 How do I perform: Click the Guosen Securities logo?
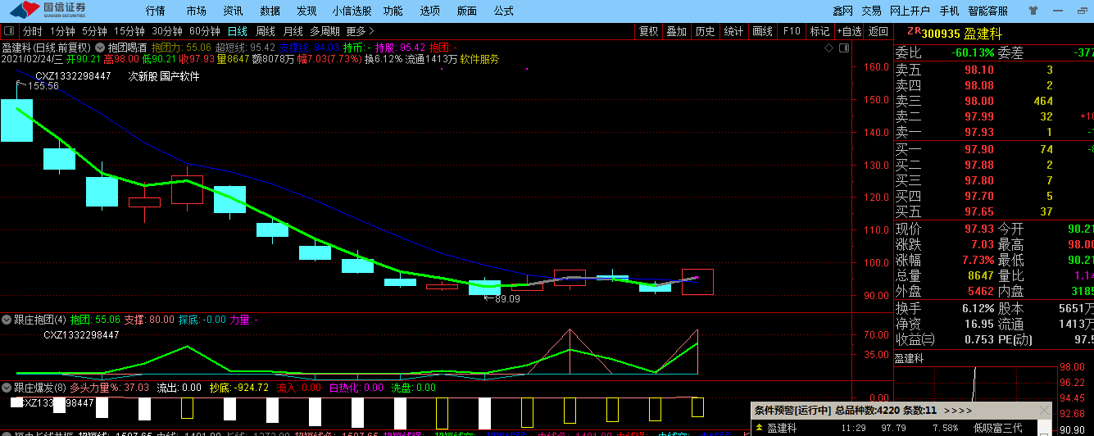click(x=48, y=11)
